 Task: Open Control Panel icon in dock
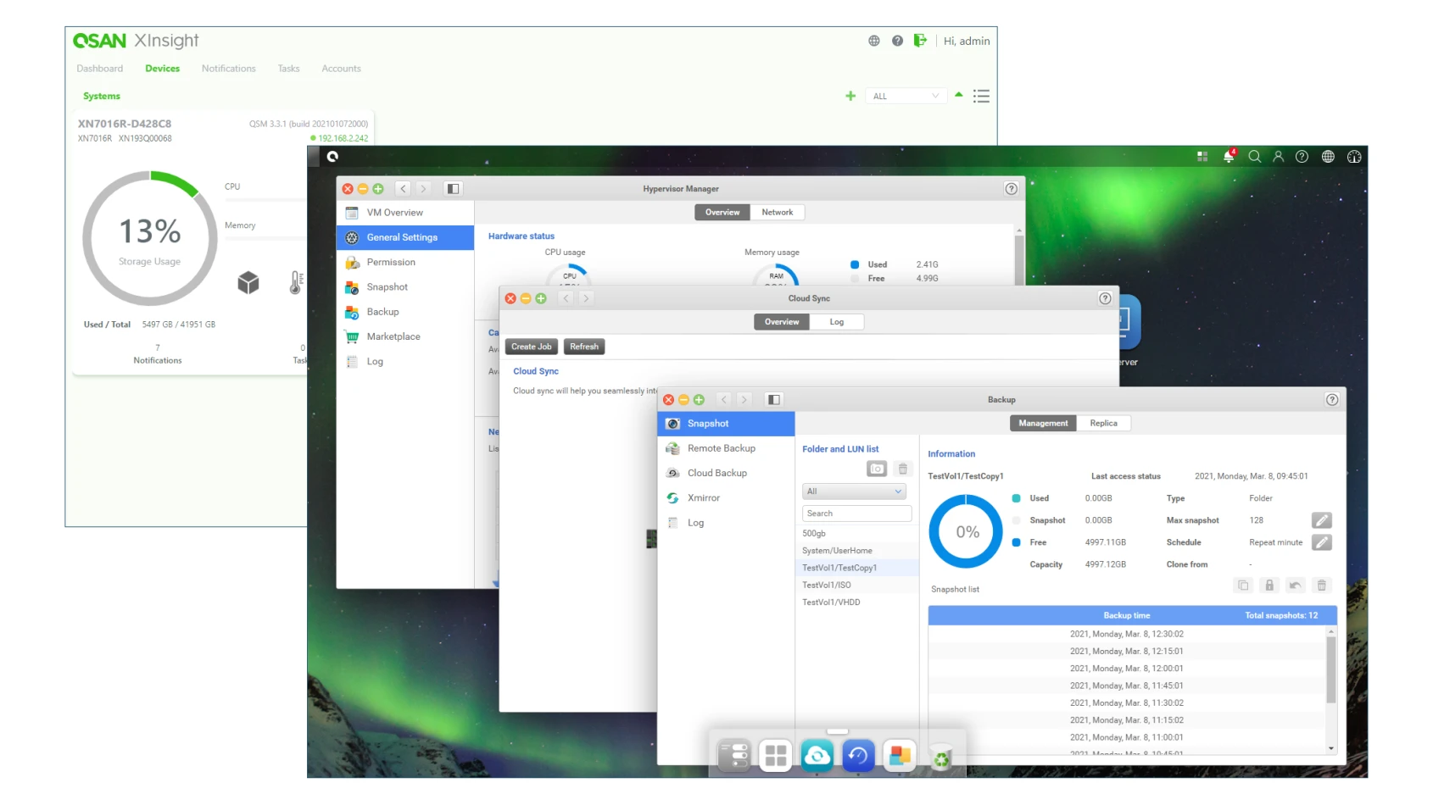734,755
